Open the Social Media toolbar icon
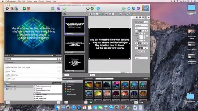Viewport: 198px width, 111px height. (98, 8)
